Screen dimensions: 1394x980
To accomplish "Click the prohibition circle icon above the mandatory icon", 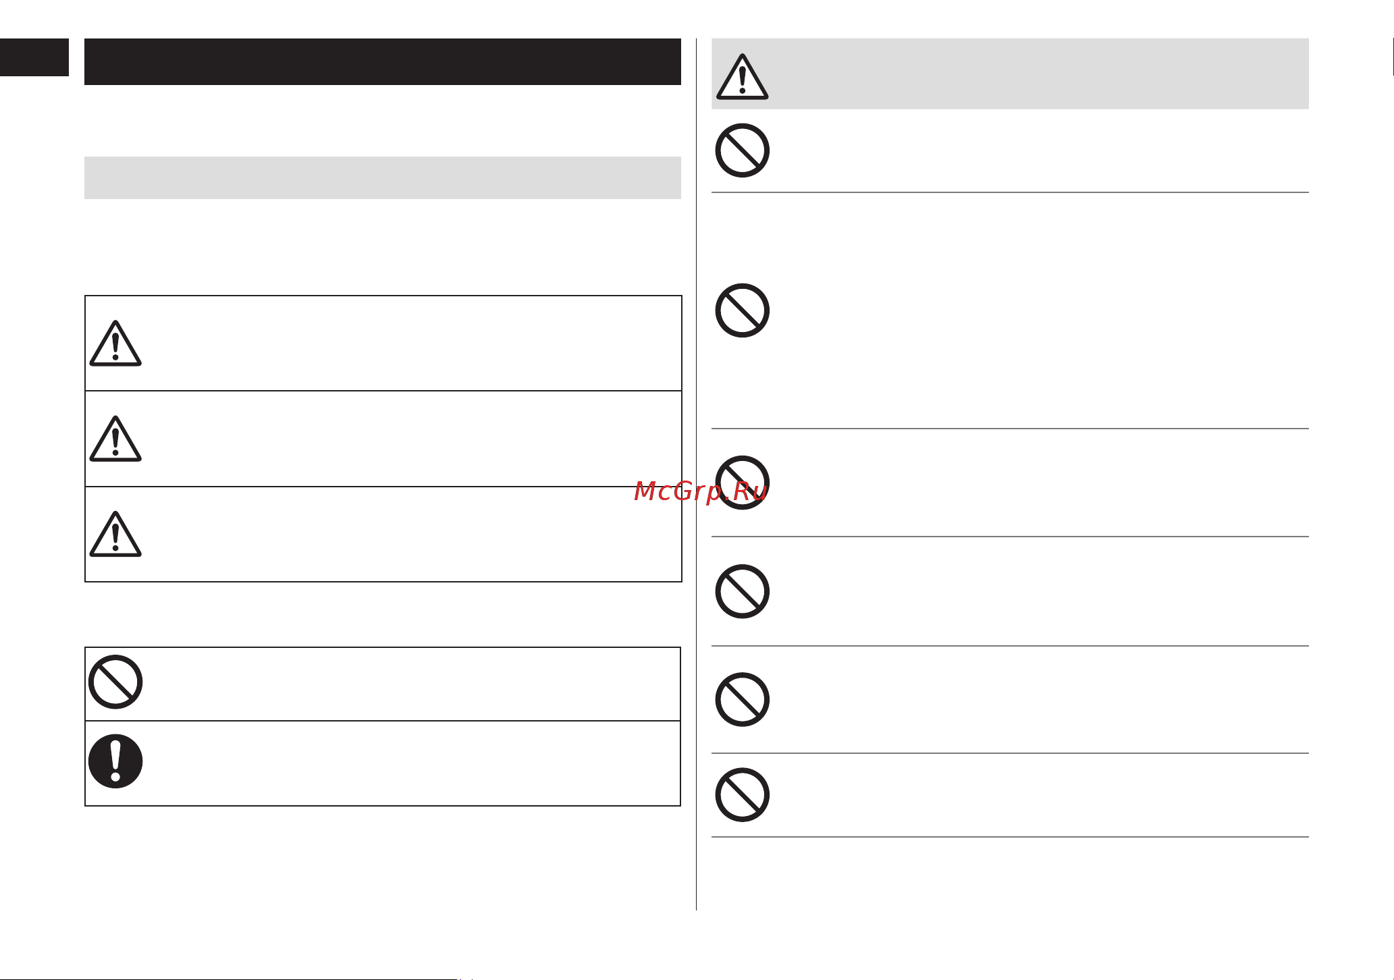I will [x=115, y=682].
